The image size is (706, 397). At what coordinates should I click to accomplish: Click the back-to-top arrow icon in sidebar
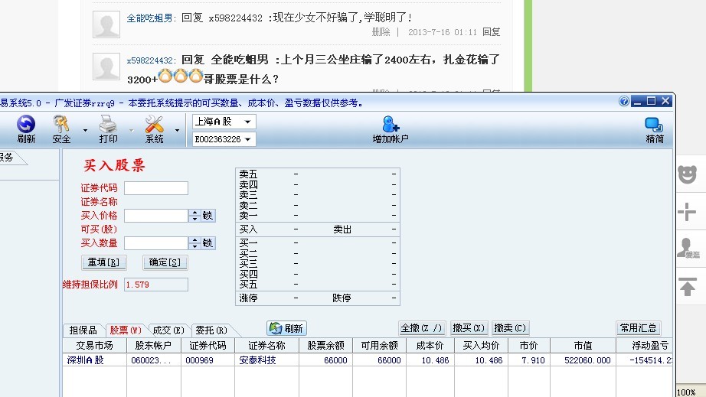pos(687,286)
